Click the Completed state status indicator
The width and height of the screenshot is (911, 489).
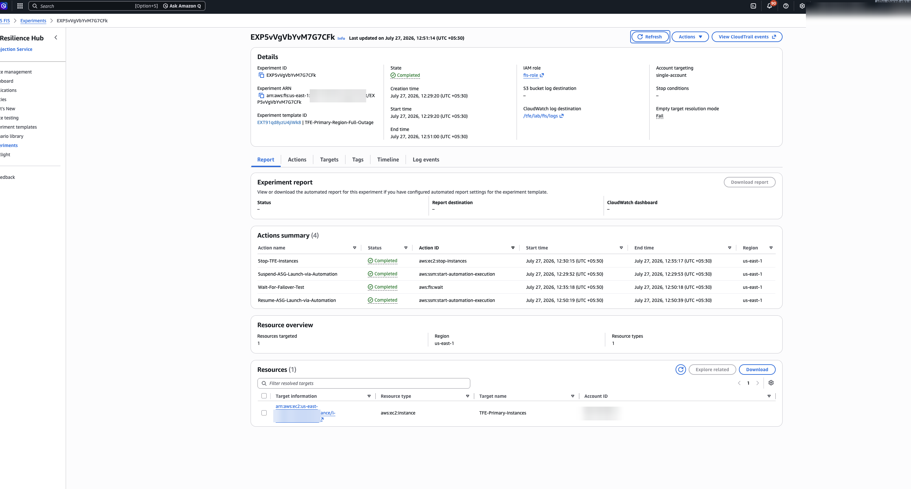tap(405, 75)
